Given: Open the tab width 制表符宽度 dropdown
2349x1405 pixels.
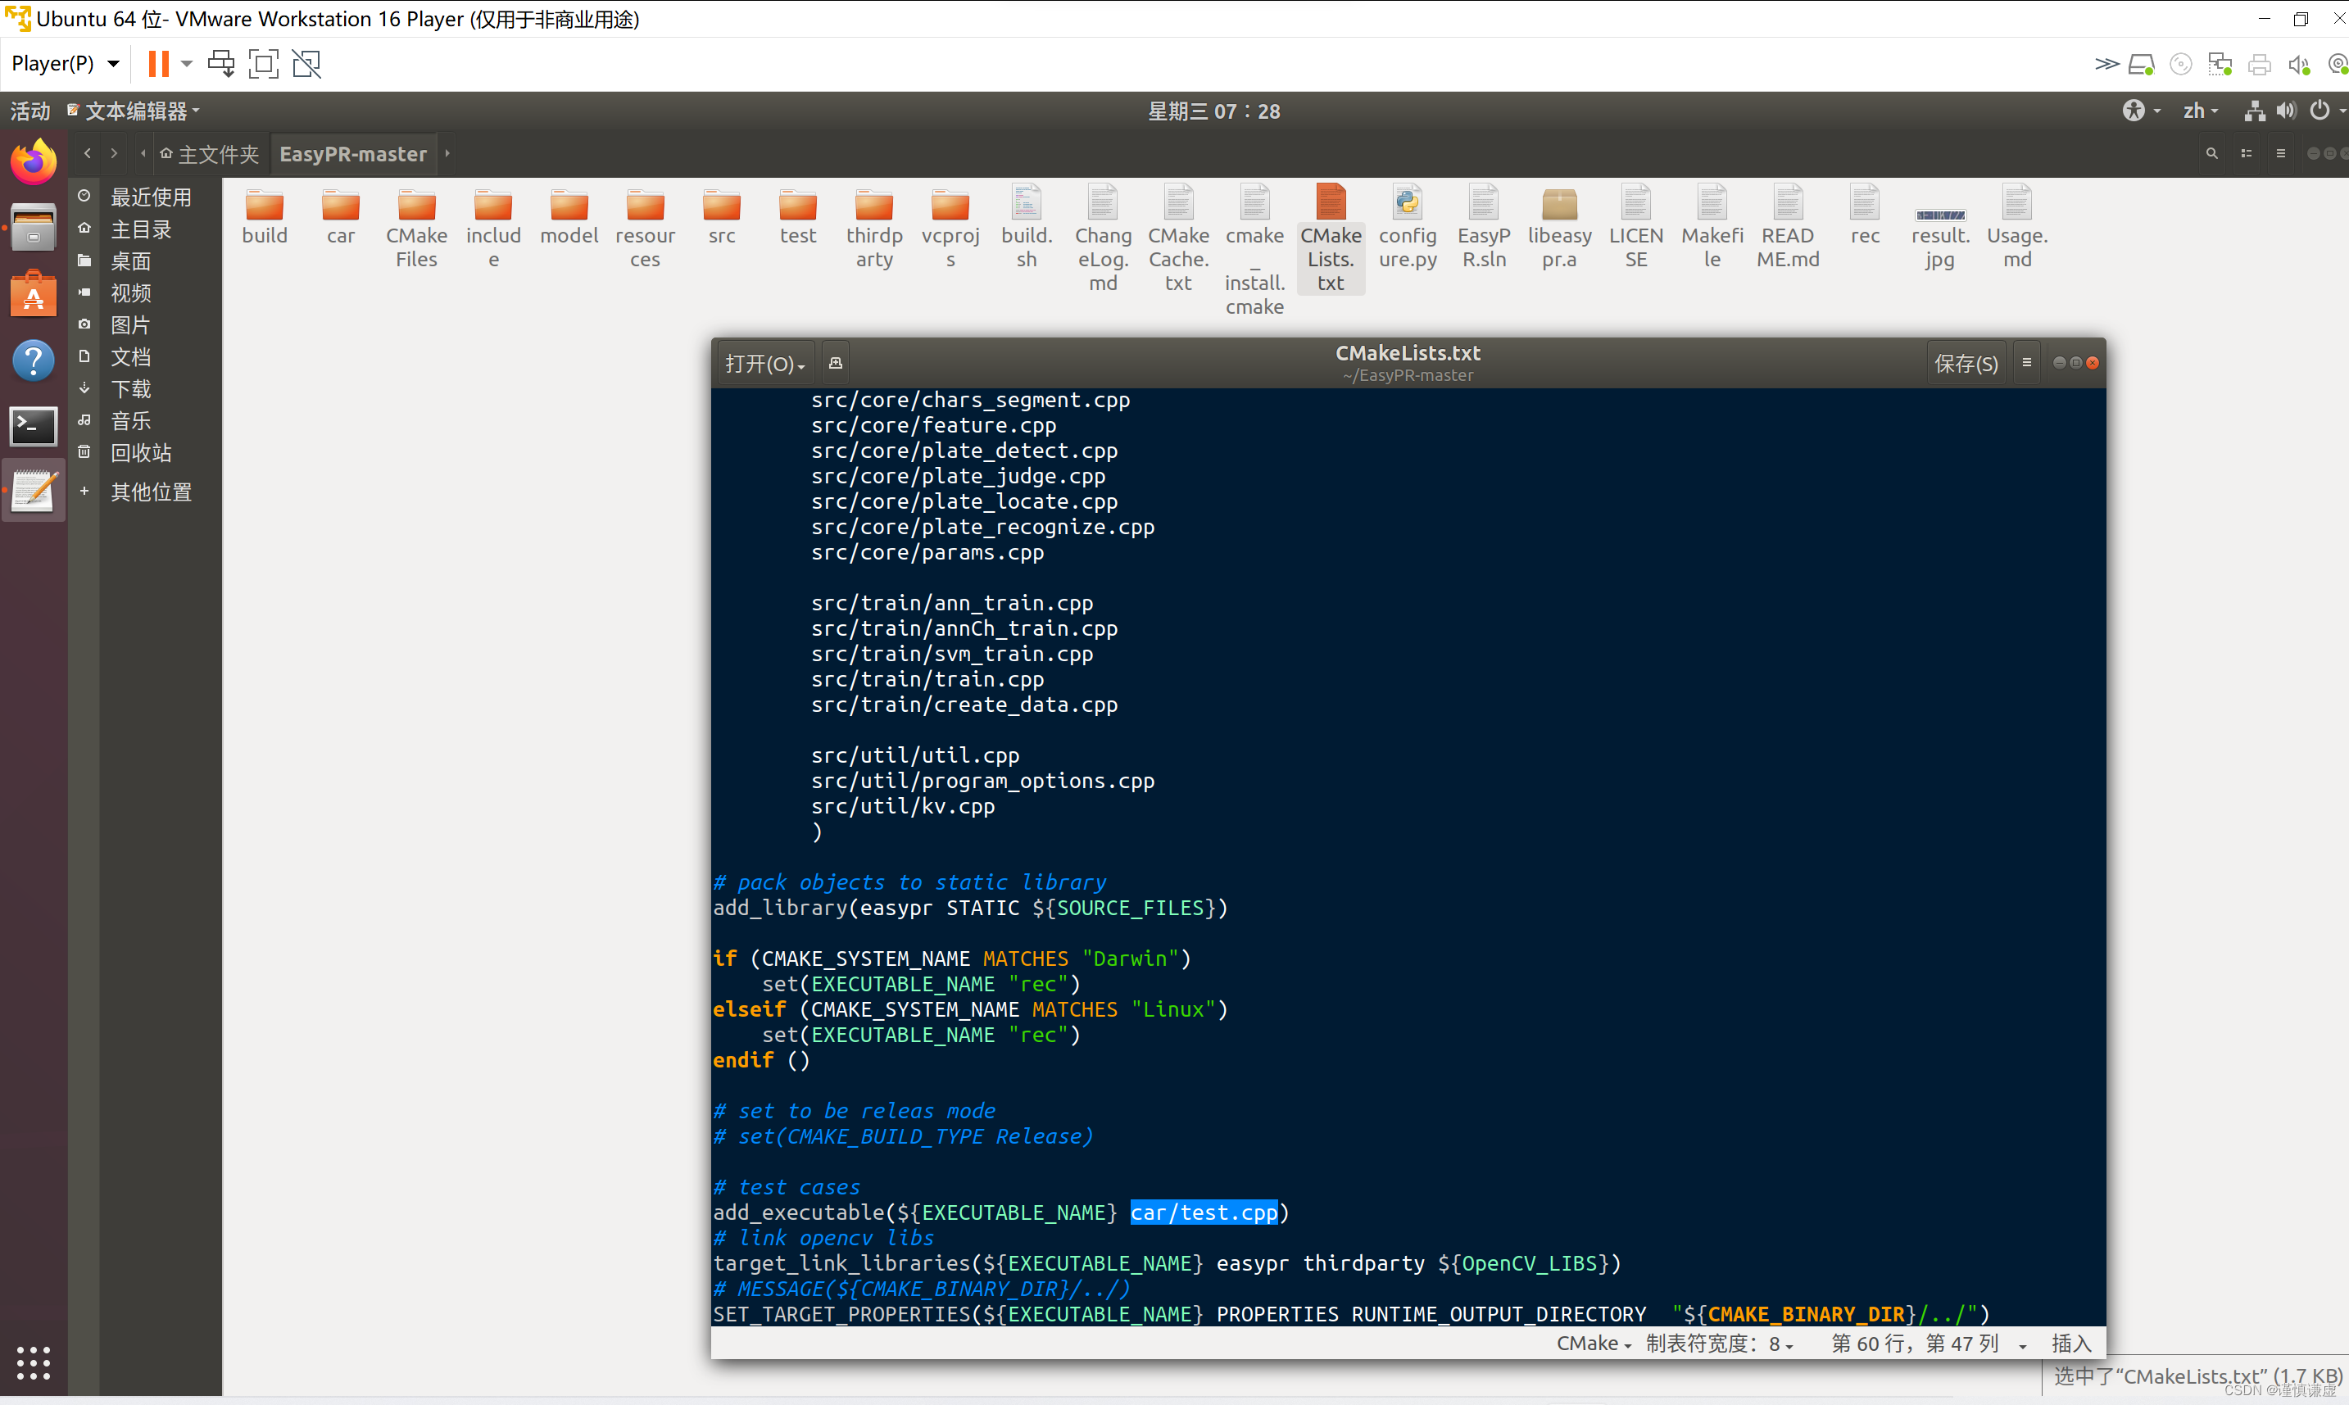Looking at the screenshot, I should click(1718, 1343).
